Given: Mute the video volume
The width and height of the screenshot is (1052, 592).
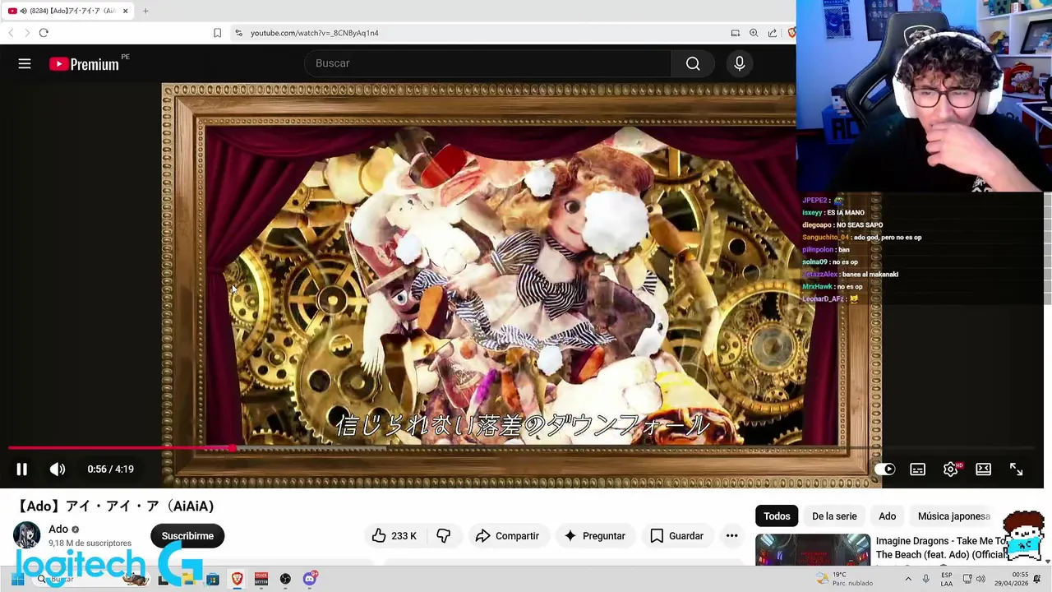Looking at the screenshot, I should tap(58, 469).
